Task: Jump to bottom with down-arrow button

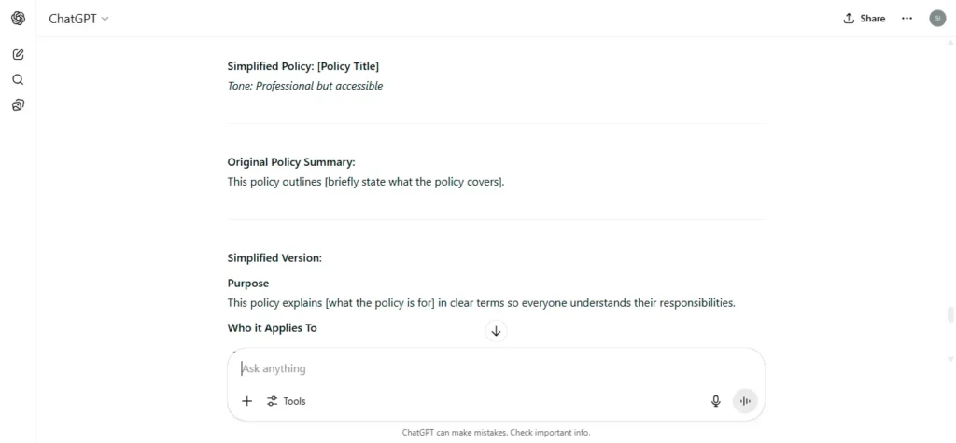Action: point(496,331)
